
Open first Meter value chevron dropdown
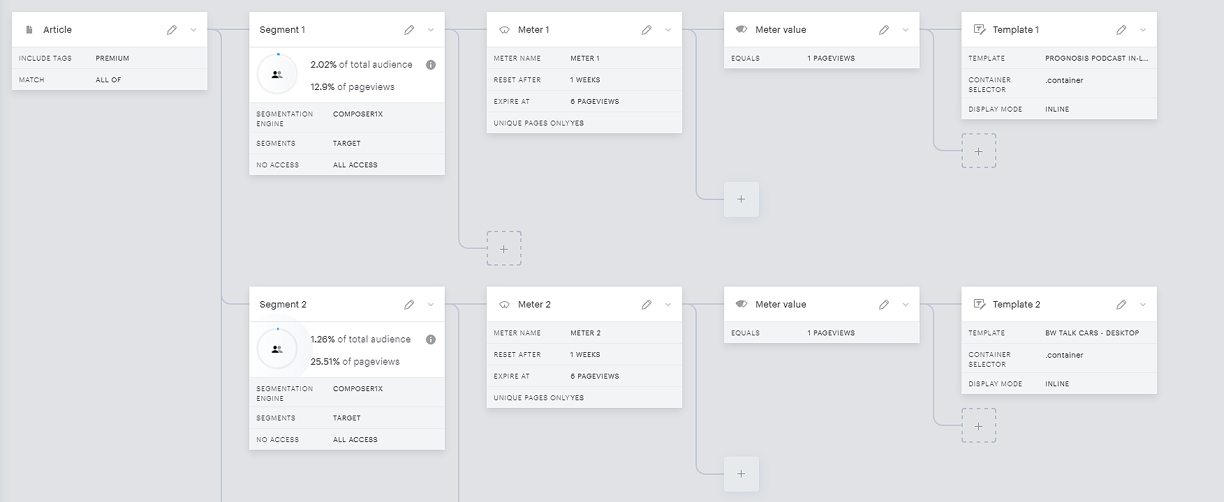(906, 30)
